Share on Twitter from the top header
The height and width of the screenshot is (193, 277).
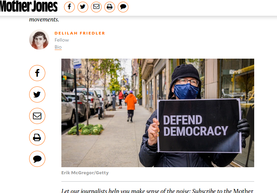pyautogui.click(x=83, y=7)
